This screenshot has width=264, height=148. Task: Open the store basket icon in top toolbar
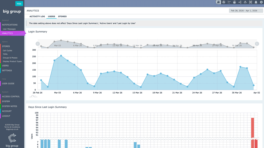(234, 2)
